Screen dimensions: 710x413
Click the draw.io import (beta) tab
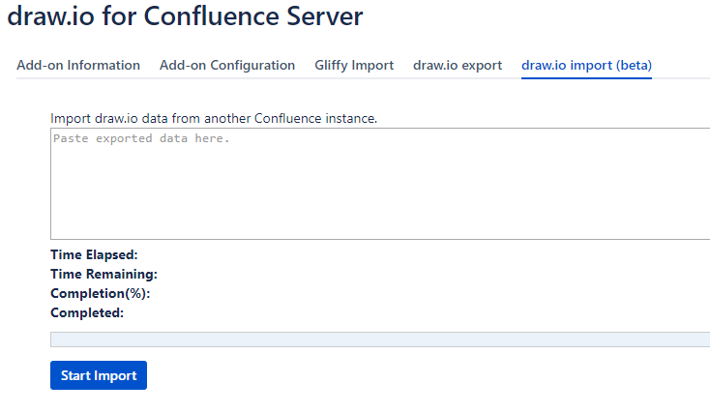pos(586,65)
